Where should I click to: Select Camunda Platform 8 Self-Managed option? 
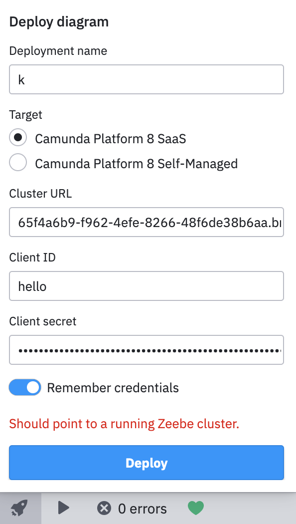click(18, 162)
